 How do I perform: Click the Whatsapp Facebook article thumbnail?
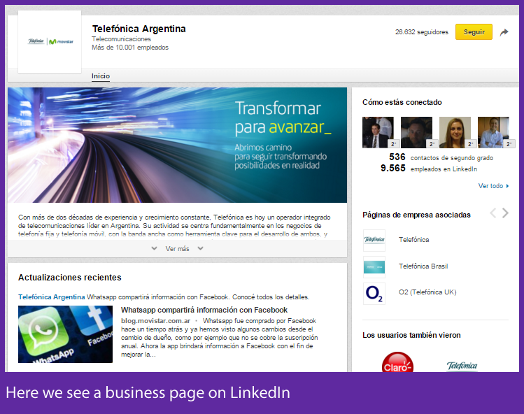click(65, 334)
